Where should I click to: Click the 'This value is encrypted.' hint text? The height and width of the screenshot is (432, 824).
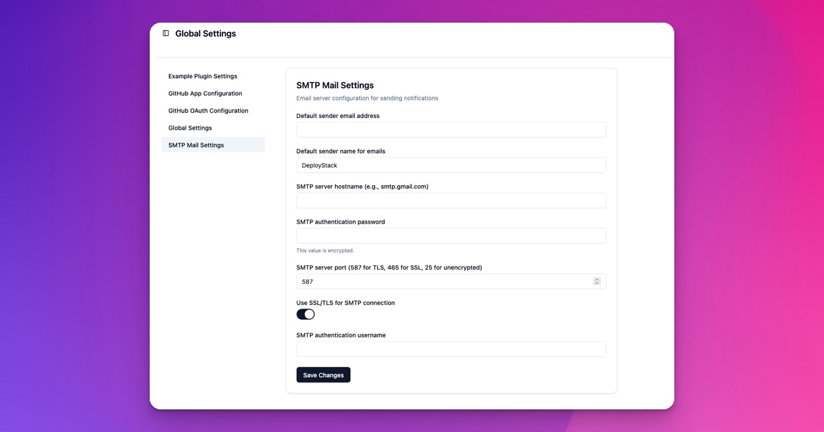(x=325, y=250)
